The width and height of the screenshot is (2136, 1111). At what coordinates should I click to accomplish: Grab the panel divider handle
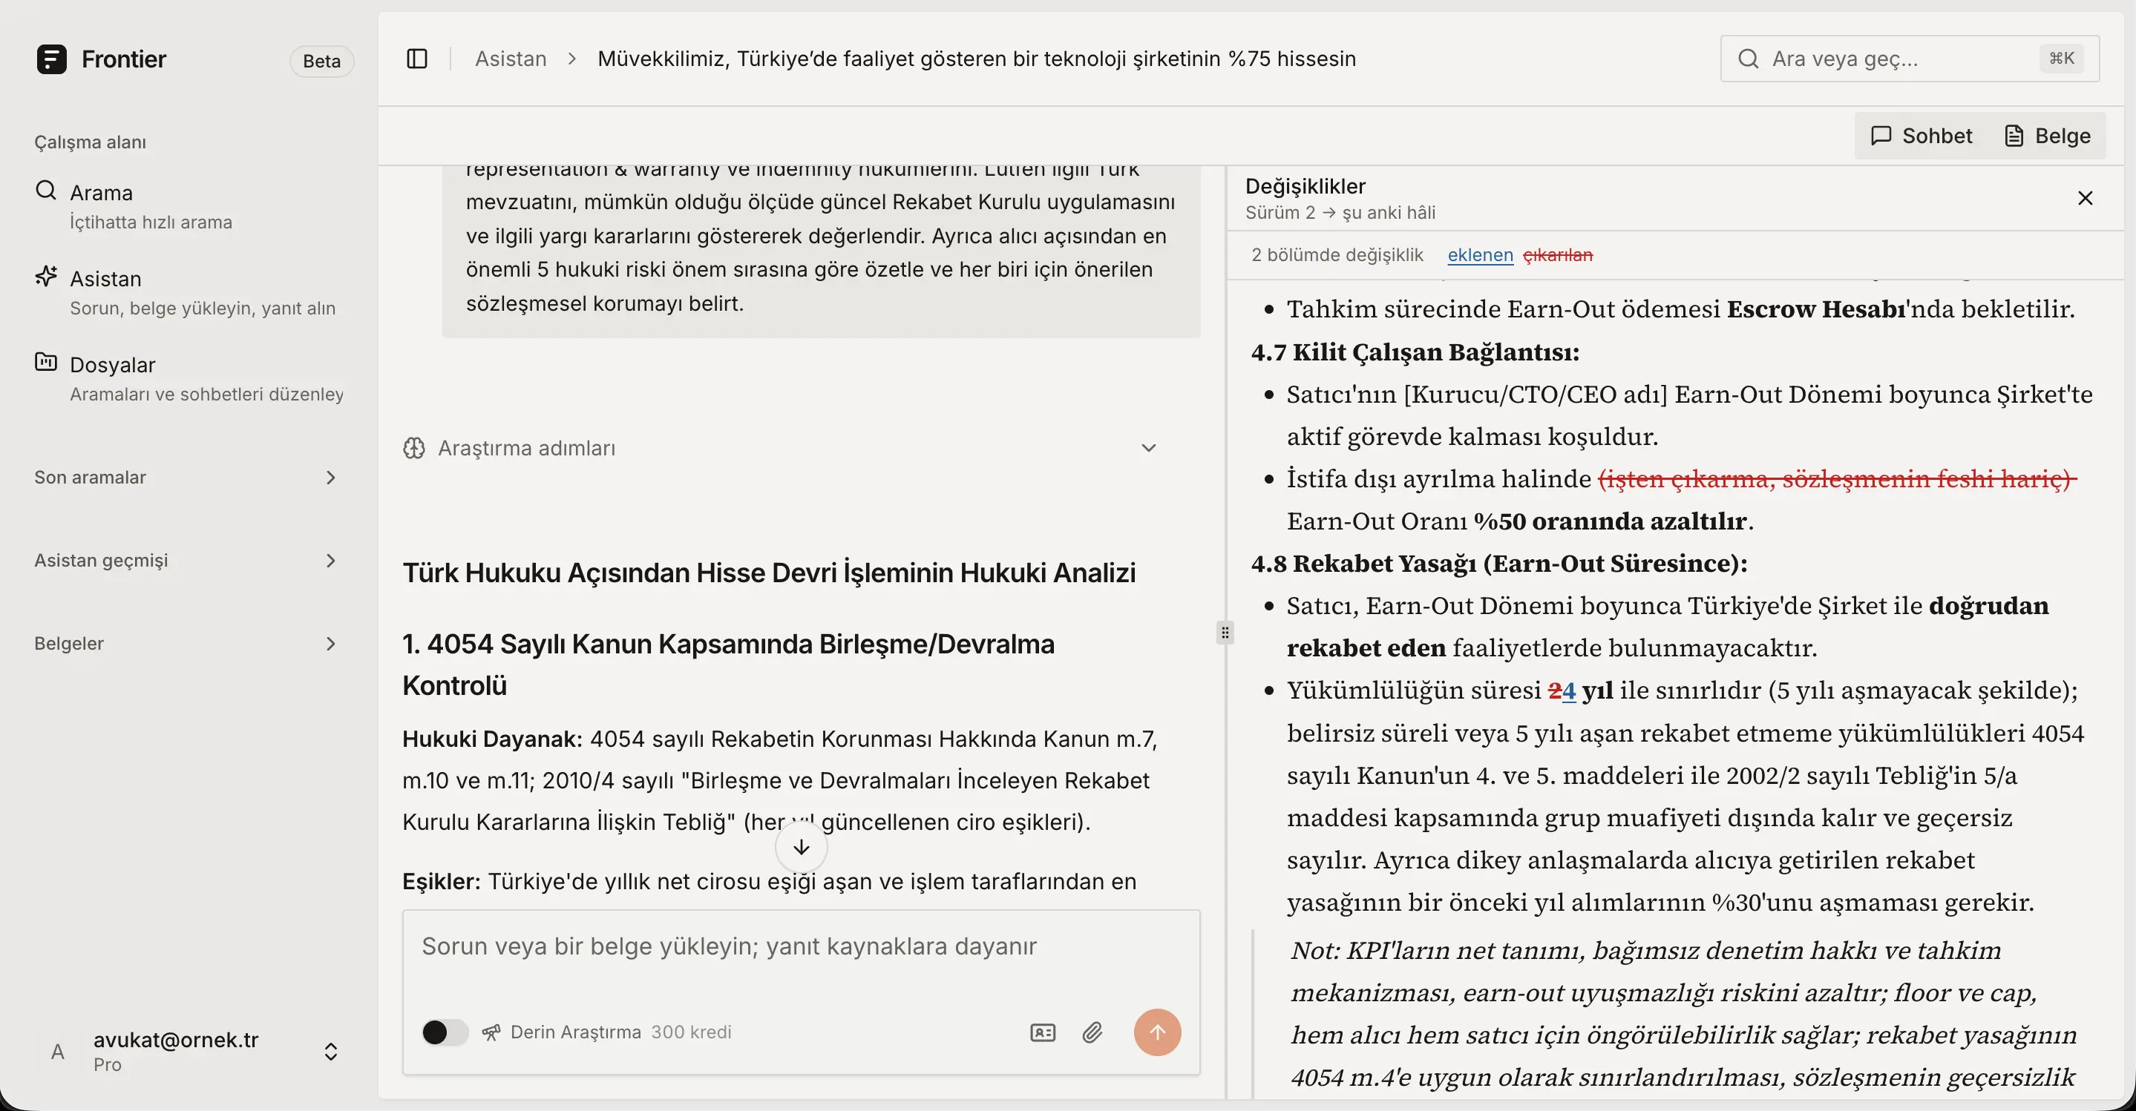1225,633
